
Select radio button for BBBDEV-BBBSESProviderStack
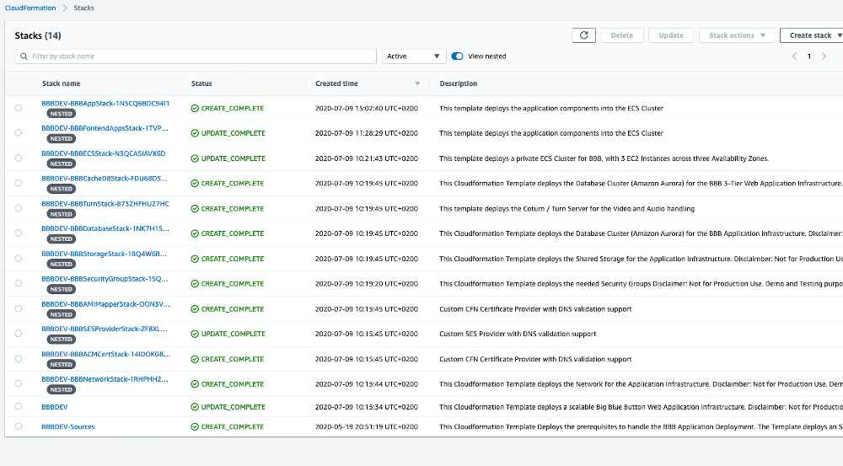coord(19,334)
